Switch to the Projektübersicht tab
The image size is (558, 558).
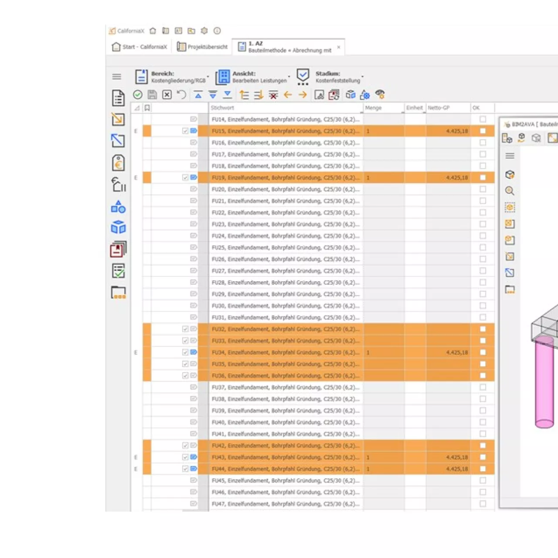click(x=202, y=47)
